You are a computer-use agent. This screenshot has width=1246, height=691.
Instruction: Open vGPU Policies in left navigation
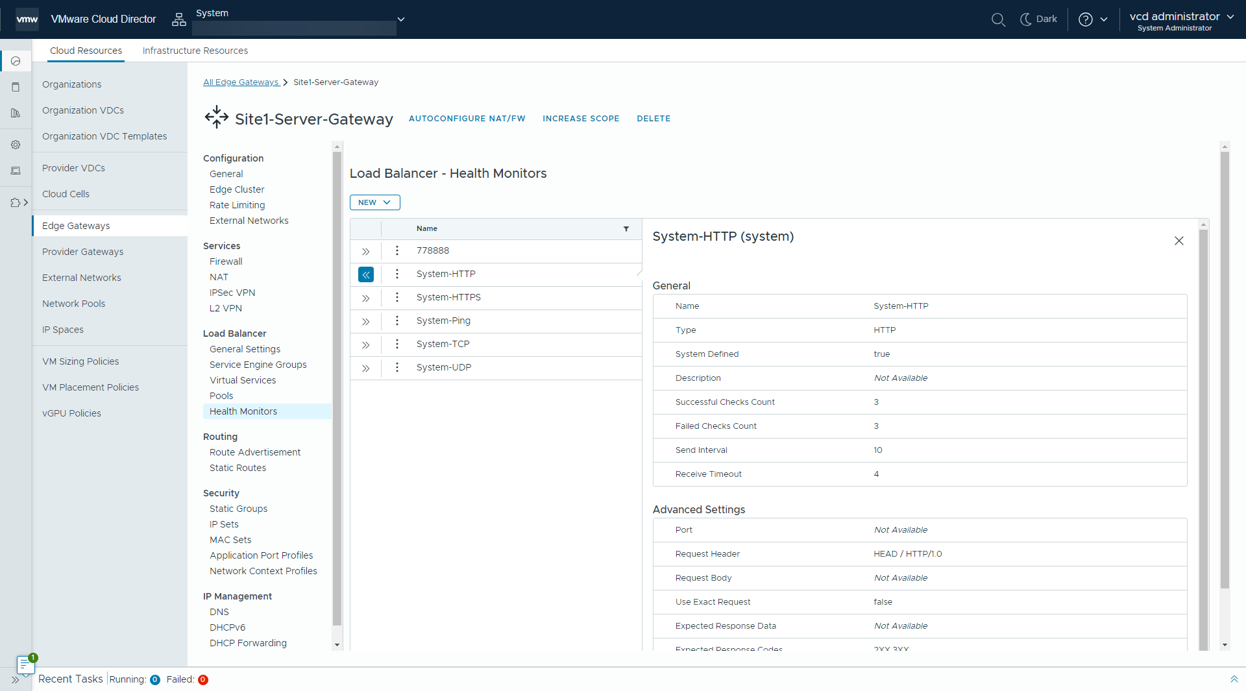pyautogui.click(x=71, y=413)
